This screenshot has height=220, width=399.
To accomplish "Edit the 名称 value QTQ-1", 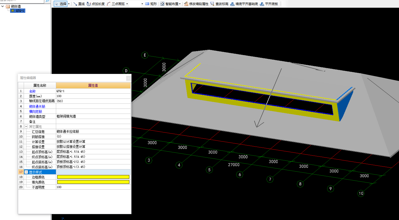I will [x=93, y=91].
